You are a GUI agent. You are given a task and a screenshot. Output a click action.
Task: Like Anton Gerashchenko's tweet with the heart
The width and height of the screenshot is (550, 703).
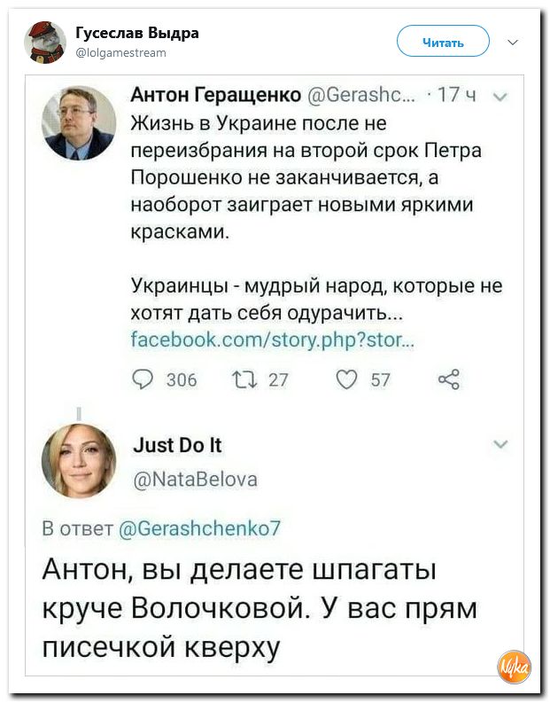tap(348, 380)
